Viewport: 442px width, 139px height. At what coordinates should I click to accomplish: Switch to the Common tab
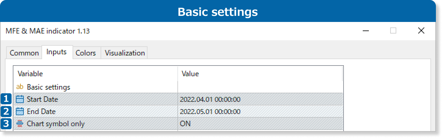[24, 53]
